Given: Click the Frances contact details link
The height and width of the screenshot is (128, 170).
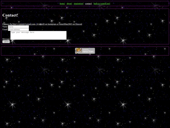Looking at the screenshot, I should tap(42, 24).
